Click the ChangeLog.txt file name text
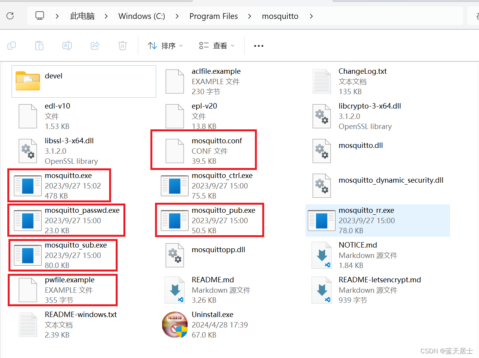This screenshot has height=358, width=479. click(363, 71)
